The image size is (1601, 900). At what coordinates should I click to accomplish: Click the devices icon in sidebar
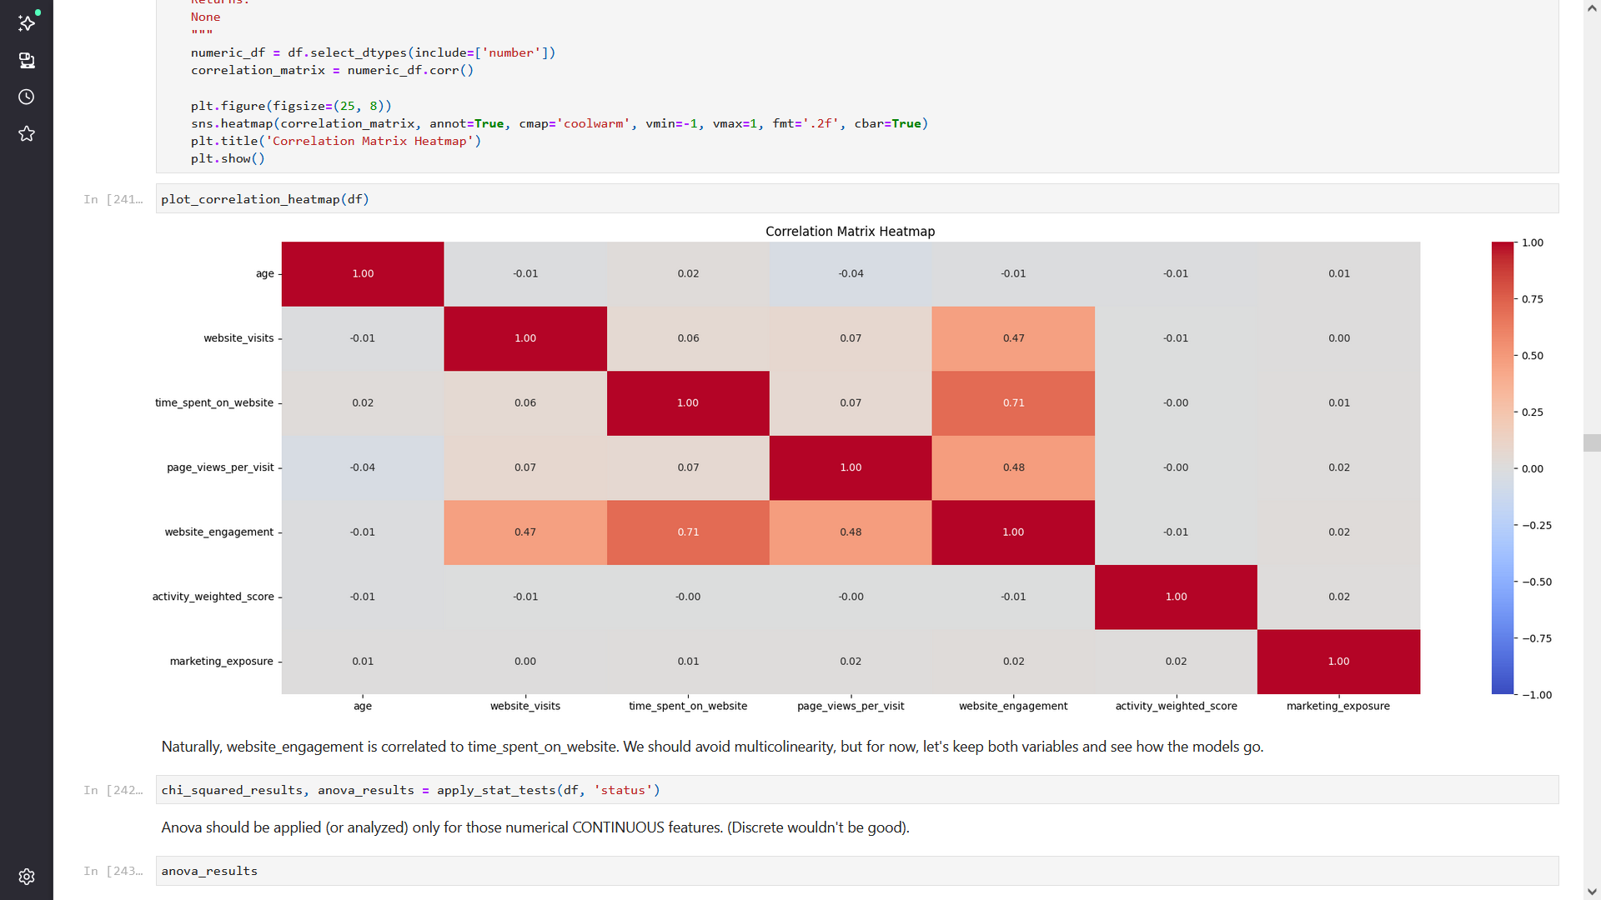coord(27,61)
